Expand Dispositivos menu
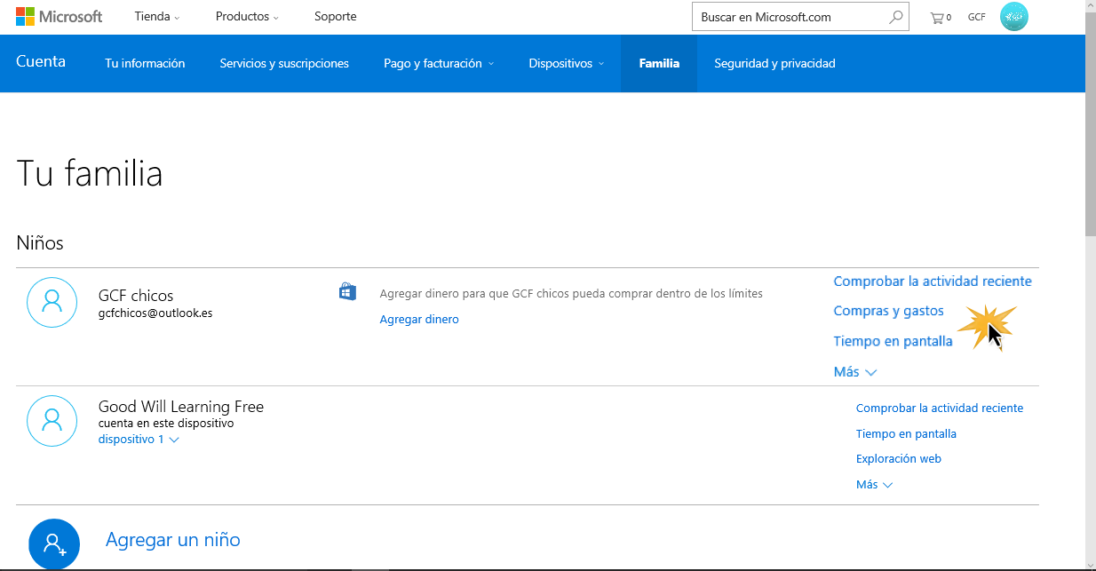Viewport: 1096px width, 571px height. 566,63
